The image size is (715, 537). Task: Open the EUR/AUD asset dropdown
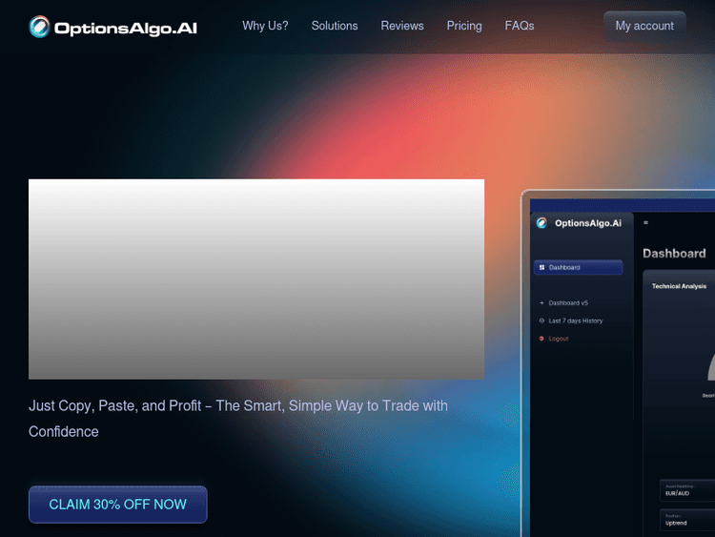(x=686, y=490)
